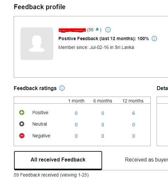Viewport: 168px width, 184px height.
Task: Open negative feedback count for 6 months
Action: click(x=103, y=136)
